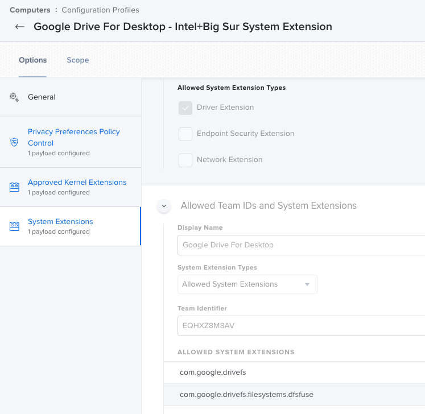The width and height of the screenshot is (425, 414).
Task: Click the Display Name input field
Action: click(x=301, y=245)
